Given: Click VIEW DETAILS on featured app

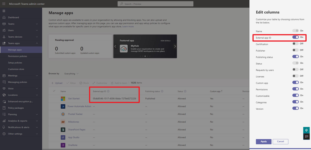Looking at the screenshot, I should 165,41.
